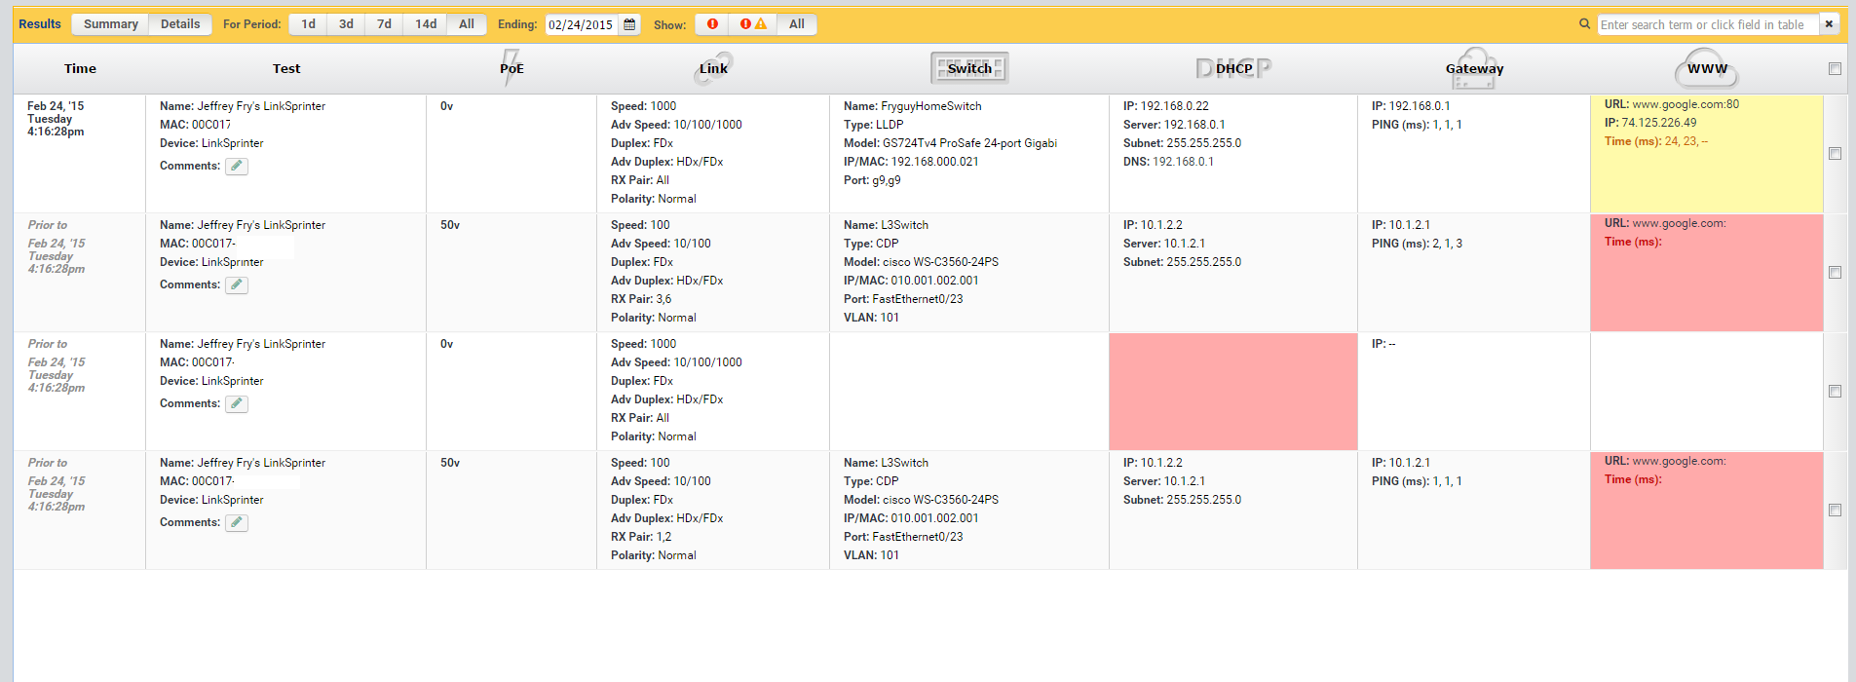Viewport: 1856px width, 682px height.
Task: Click the Results label
Action: [40, 24]
